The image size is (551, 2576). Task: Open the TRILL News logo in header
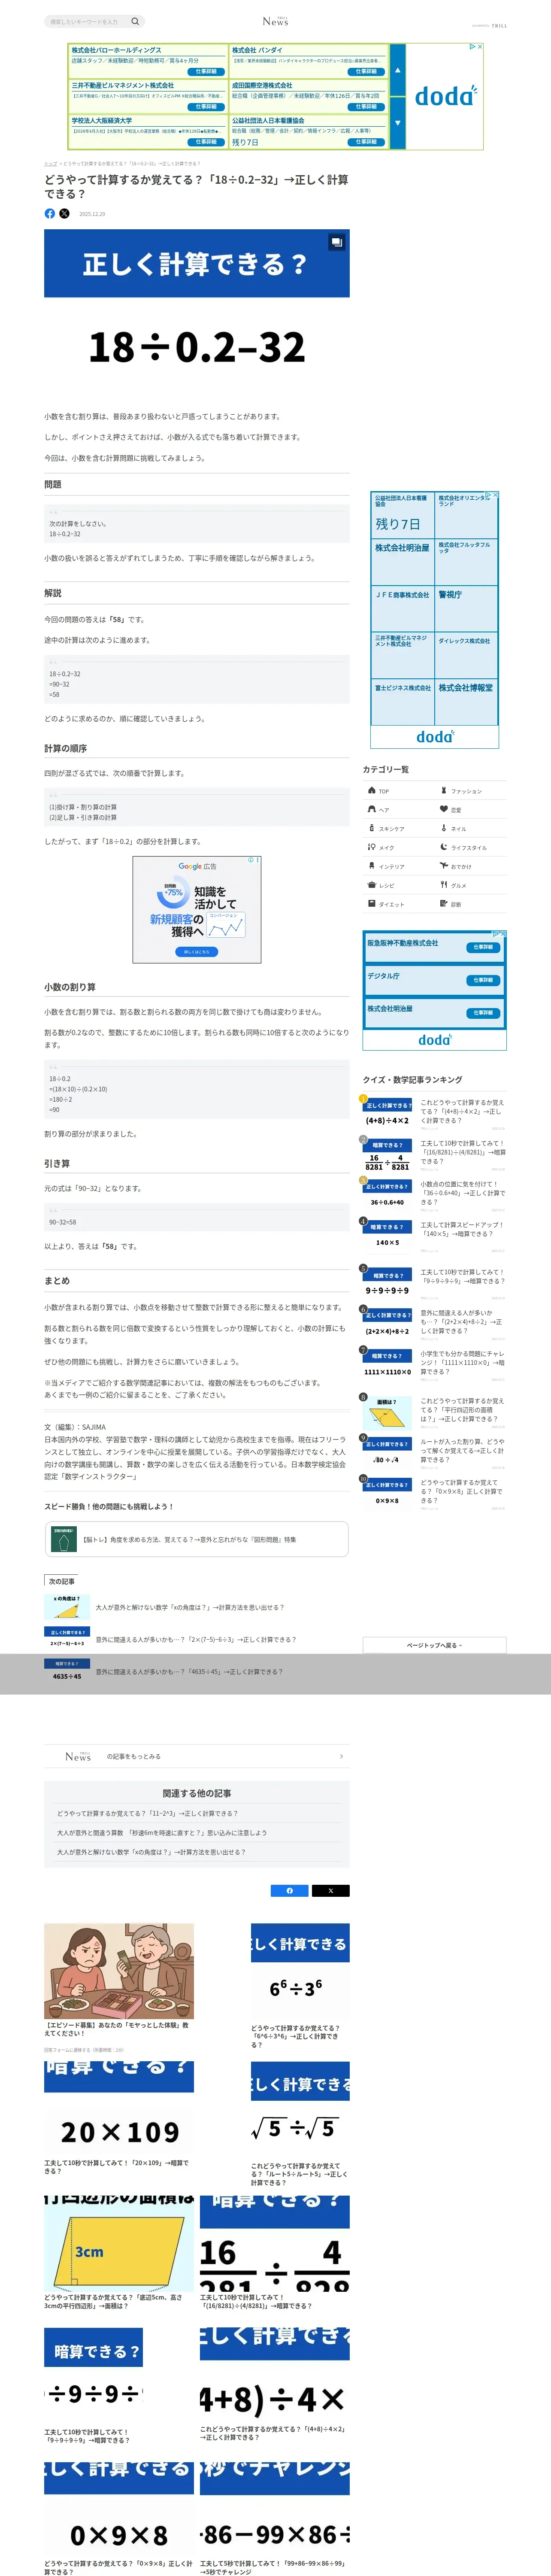[275, 21]
